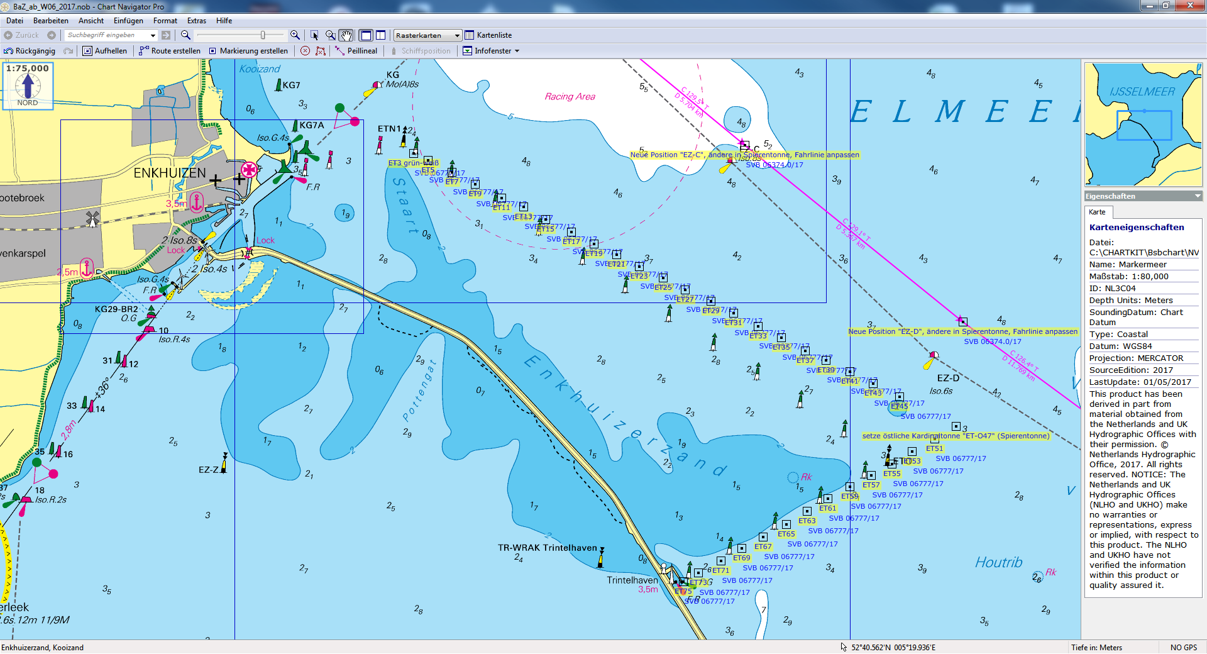
Task: Expand the Infofenster dropdown arrow
Action: pos(517,51)
